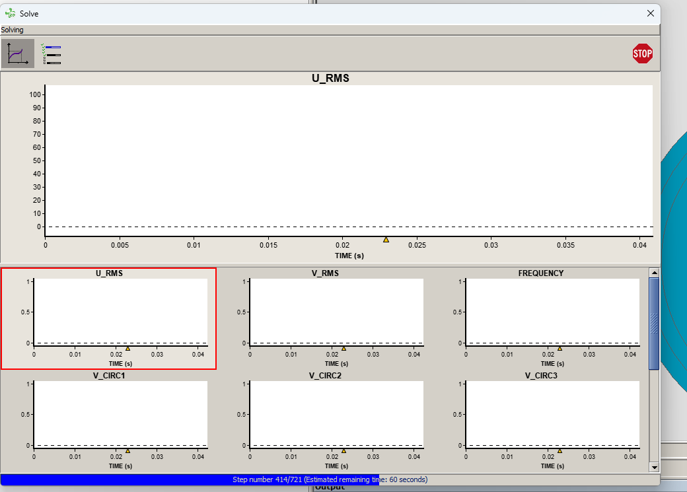Click the Solve window title text
The image size is (687, 492).
coord(29,14)
